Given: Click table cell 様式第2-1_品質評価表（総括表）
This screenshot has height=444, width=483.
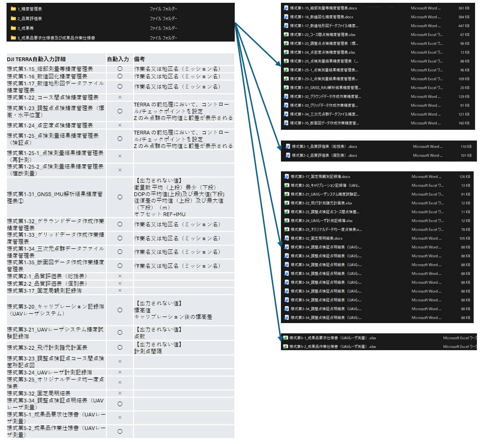Looking at the screenshot, I should tap(56, 276).
